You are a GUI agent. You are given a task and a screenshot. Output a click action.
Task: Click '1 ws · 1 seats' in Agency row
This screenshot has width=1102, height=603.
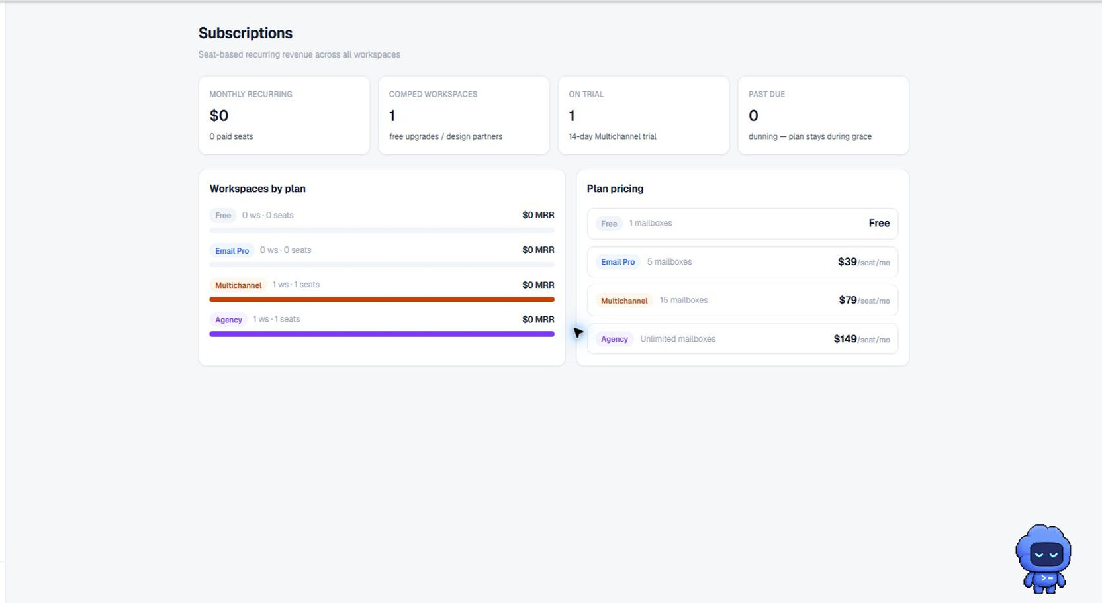point(276,319)
